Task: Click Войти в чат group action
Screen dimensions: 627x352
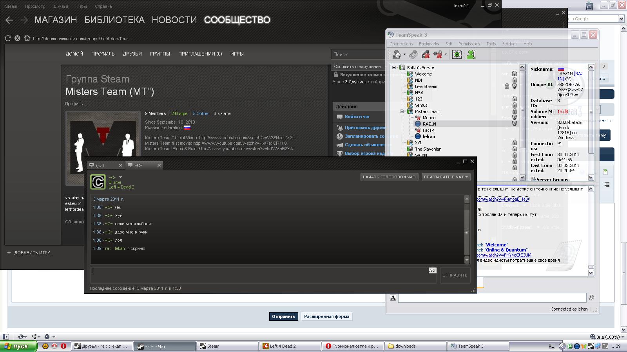Action: click(x=357, y=117)
